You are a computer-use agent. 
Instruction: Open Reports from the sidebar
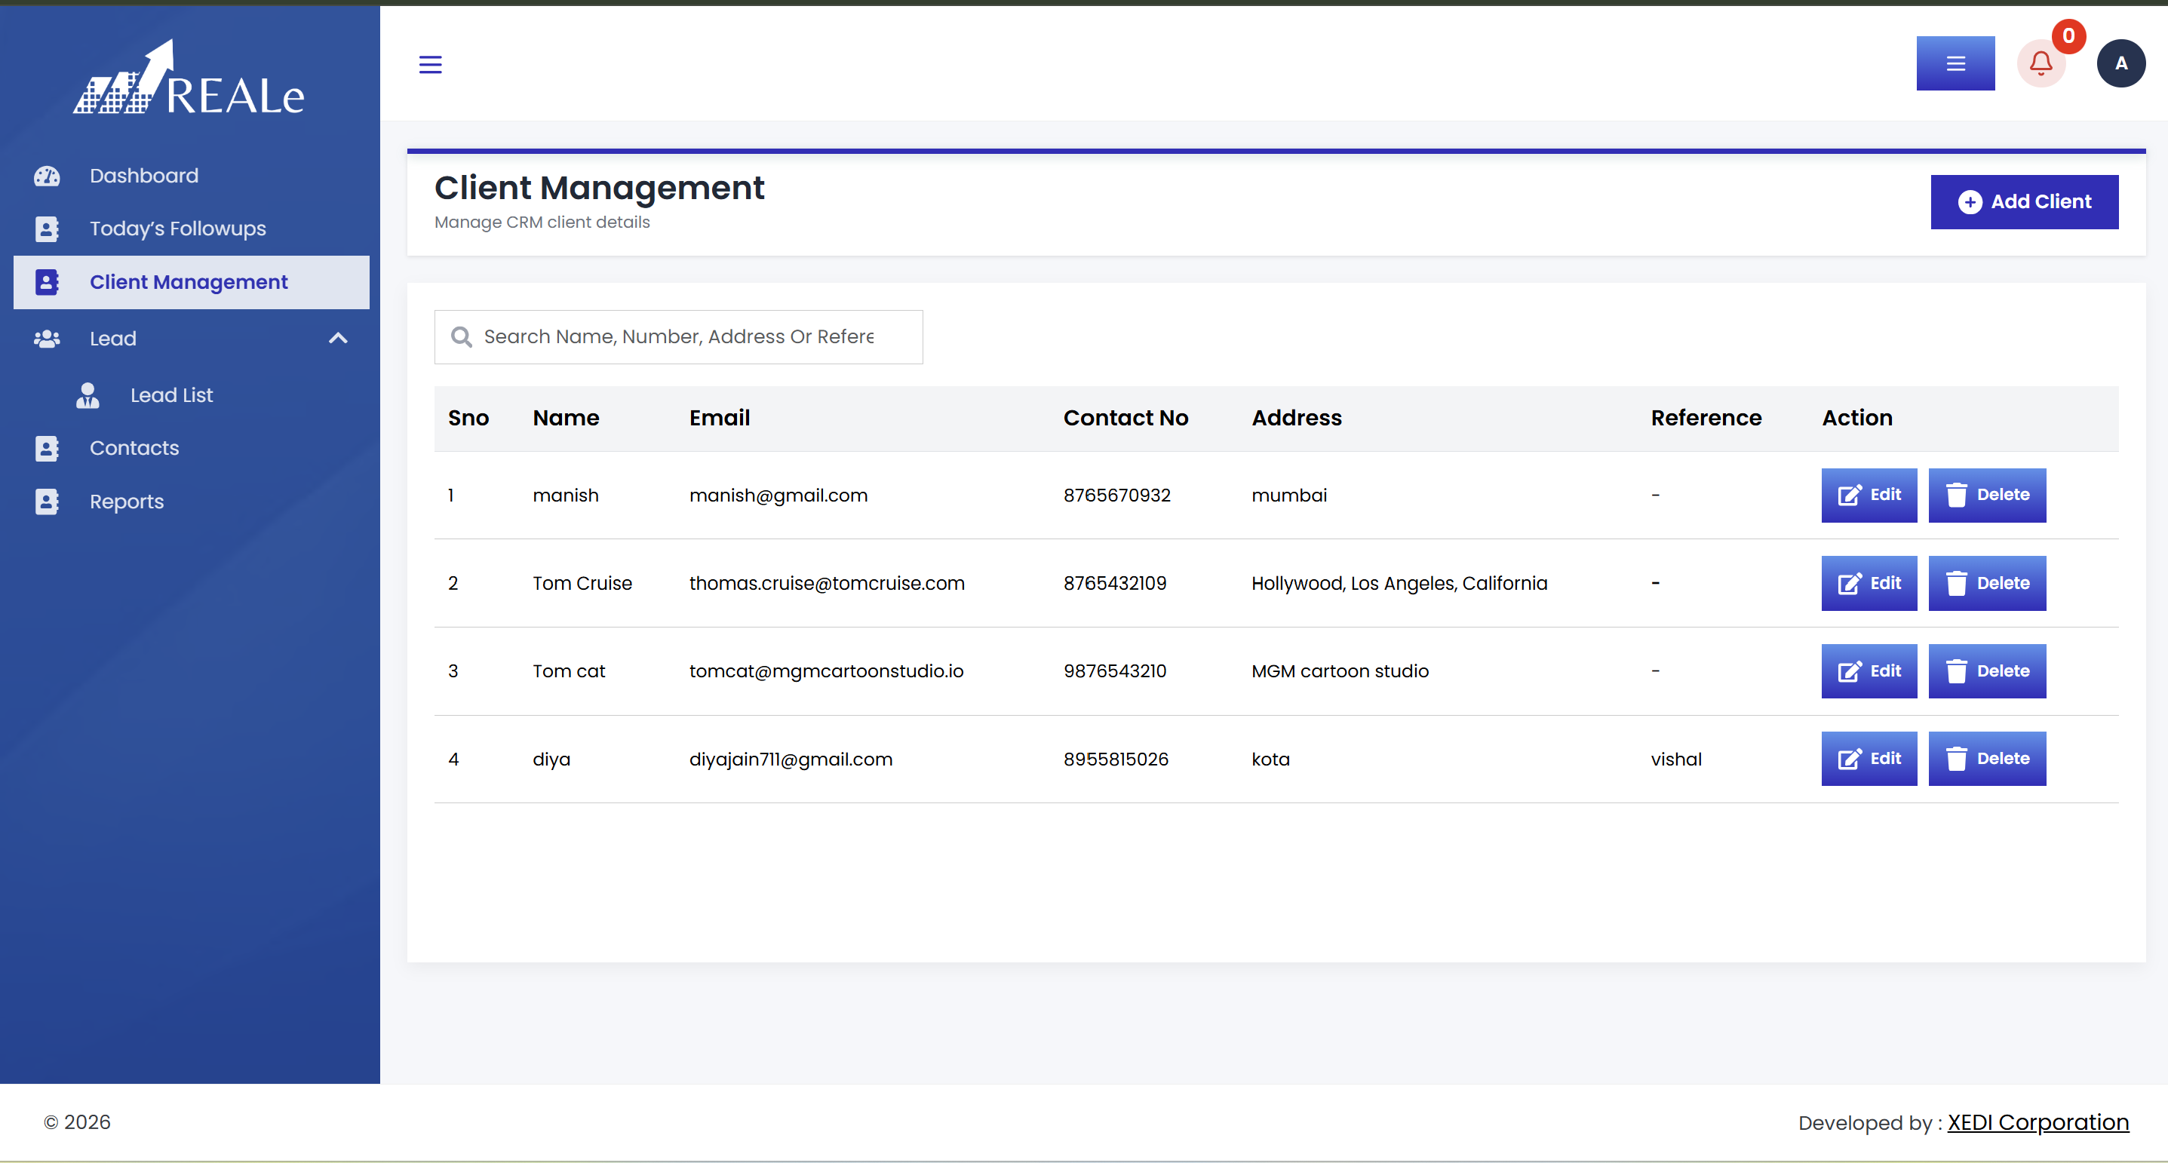point(127,502)
